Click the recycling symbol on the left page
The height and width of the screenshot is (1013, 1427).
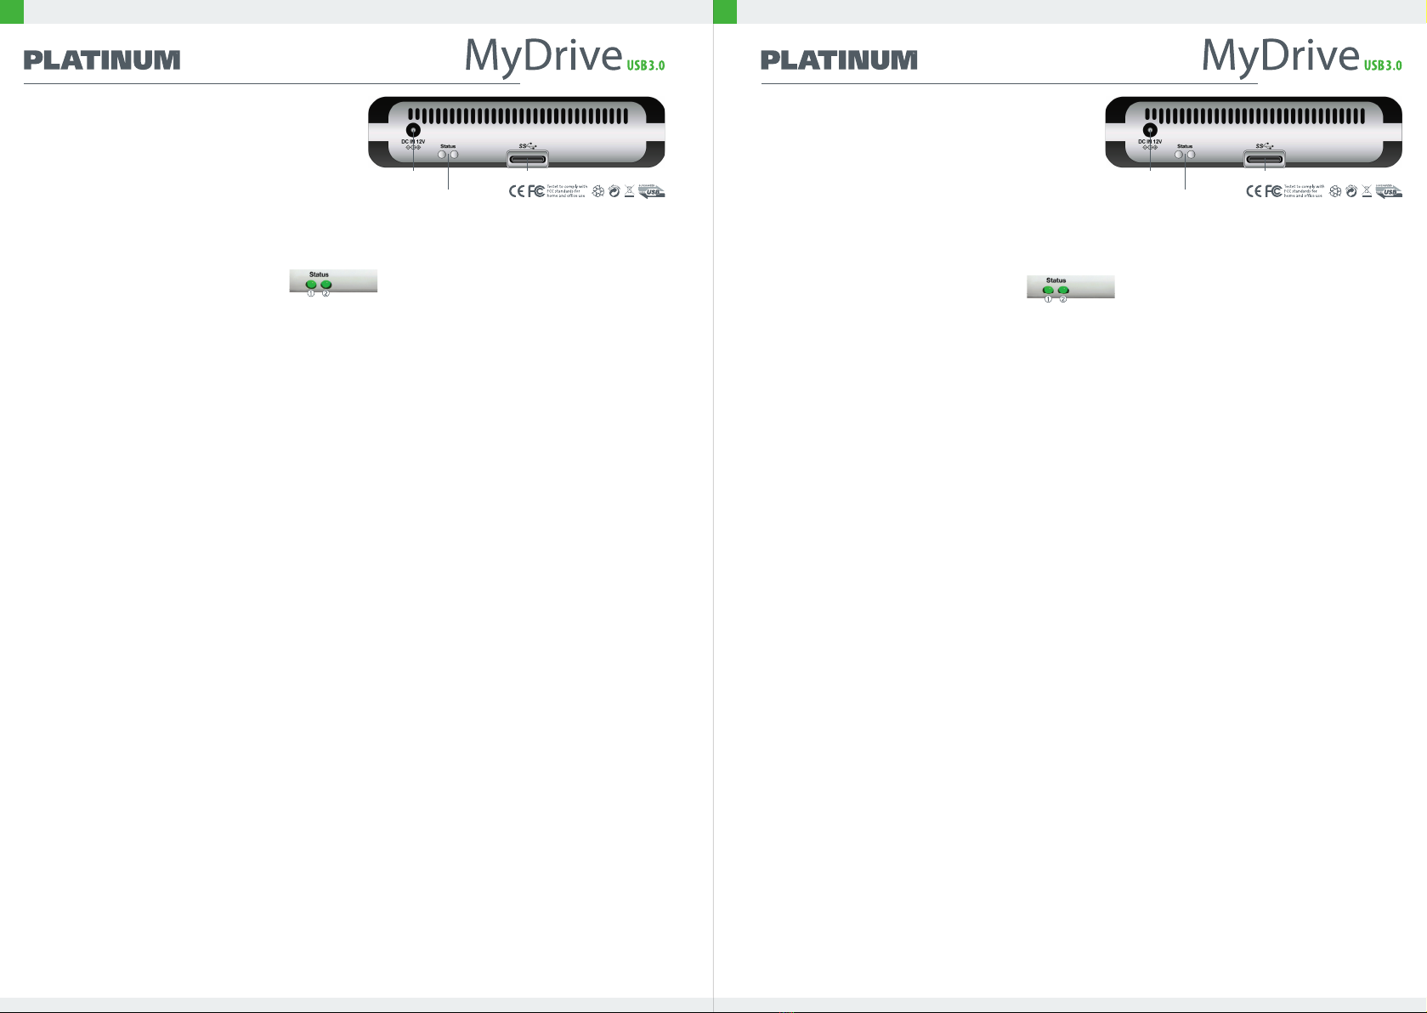(x=598, y=191)
